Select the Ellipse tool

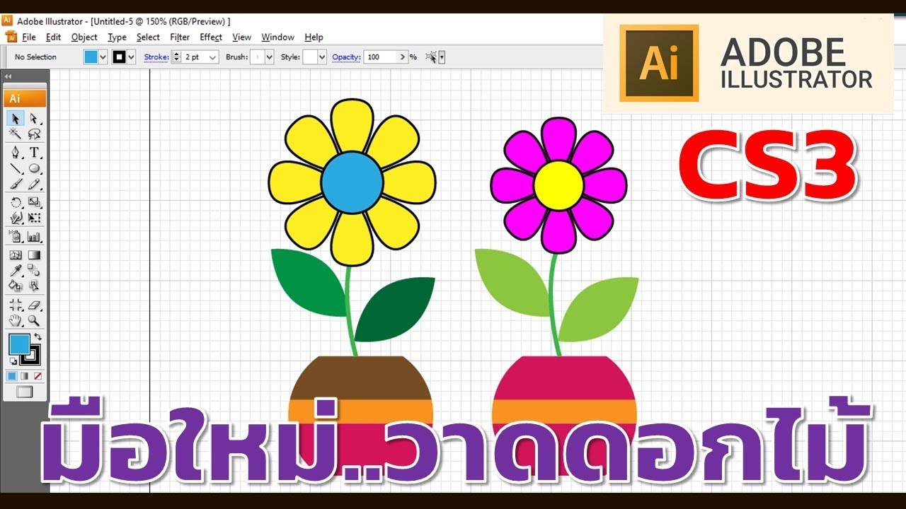point(33,168)
